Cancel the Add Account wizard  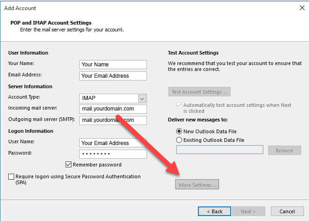click(287, 211)
